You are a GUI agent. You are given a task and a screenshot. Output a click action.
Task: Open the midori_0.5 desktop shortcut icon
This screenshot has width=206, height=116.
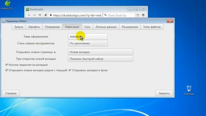point(7,5)
